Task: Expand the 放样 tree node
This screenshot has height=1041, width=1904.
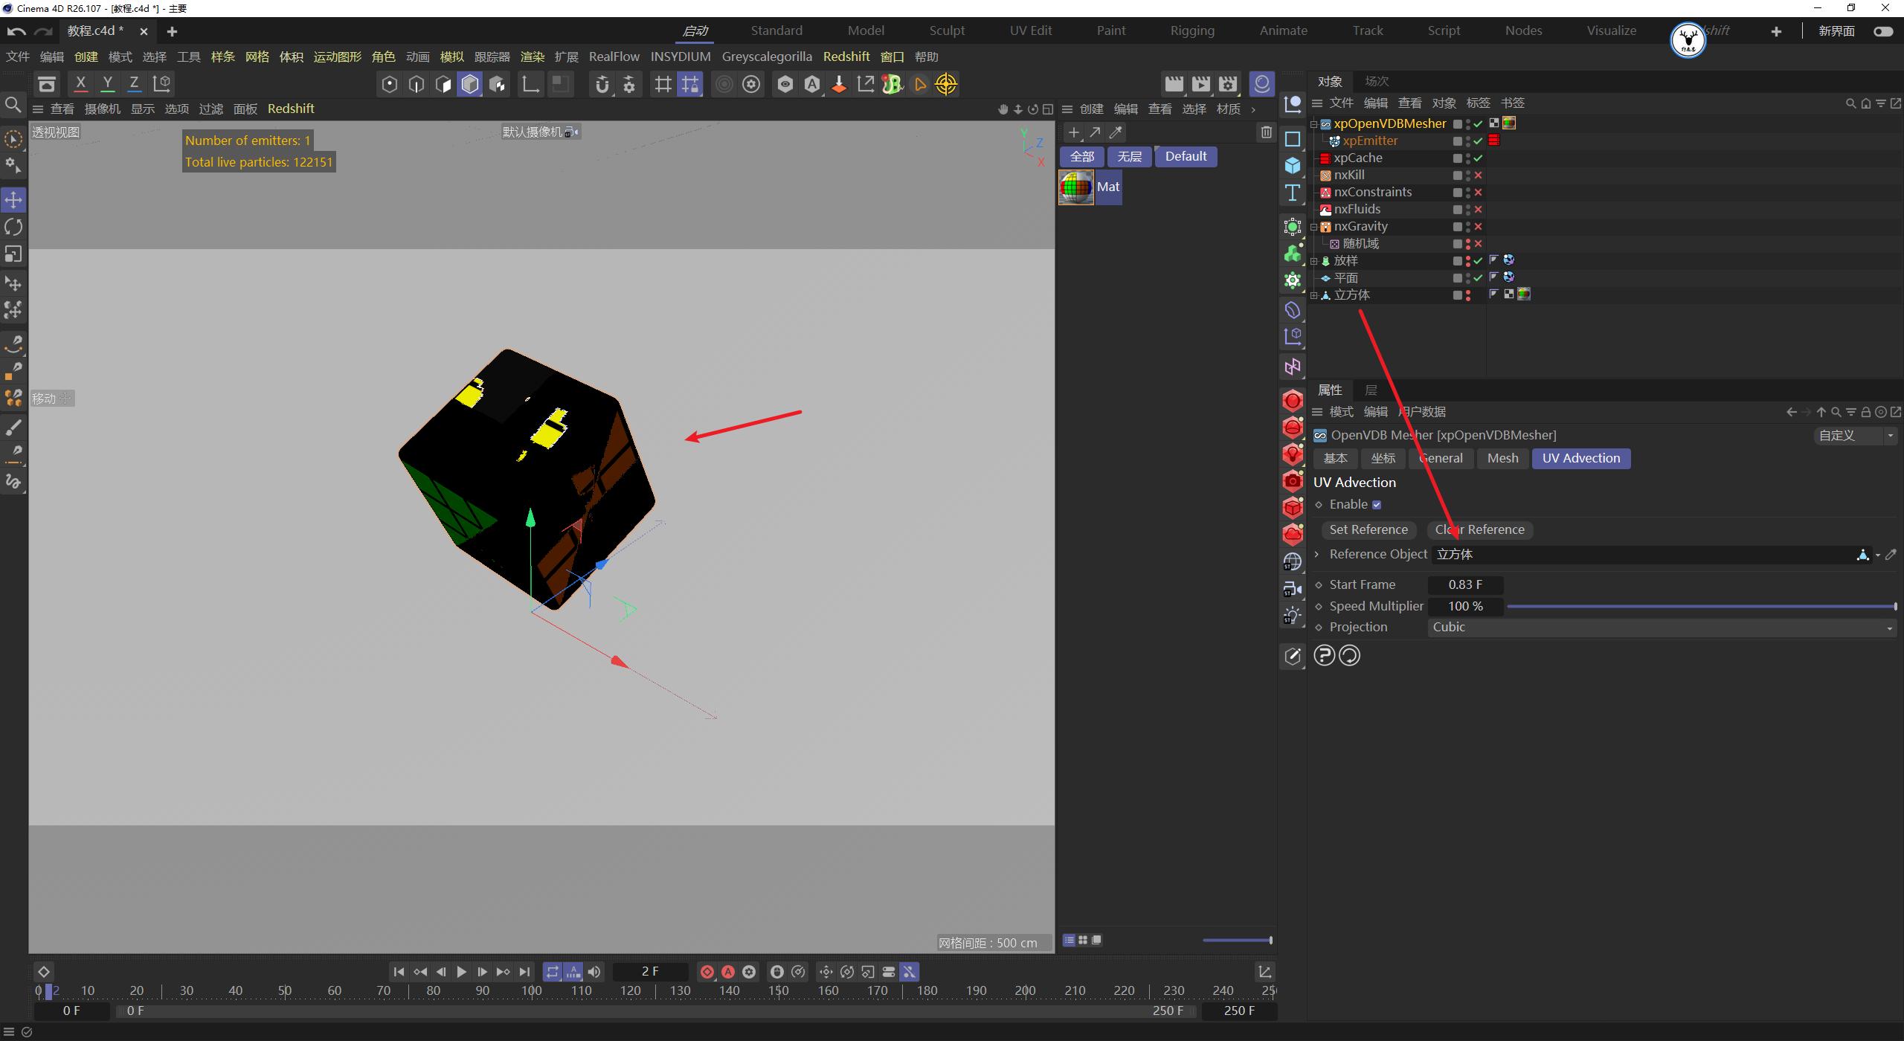Action: pos(1313,261)
